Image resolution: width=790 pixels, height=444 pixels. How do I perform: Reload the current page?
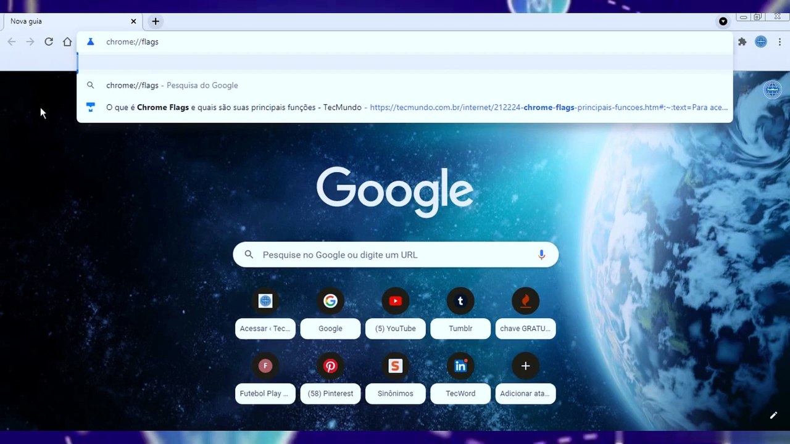(49, 41)
